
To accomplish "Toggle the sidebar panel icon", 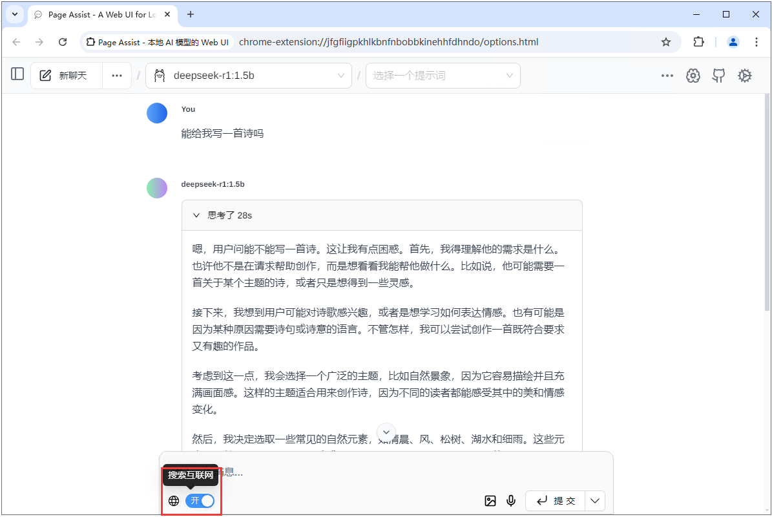I will click(17, 74).
